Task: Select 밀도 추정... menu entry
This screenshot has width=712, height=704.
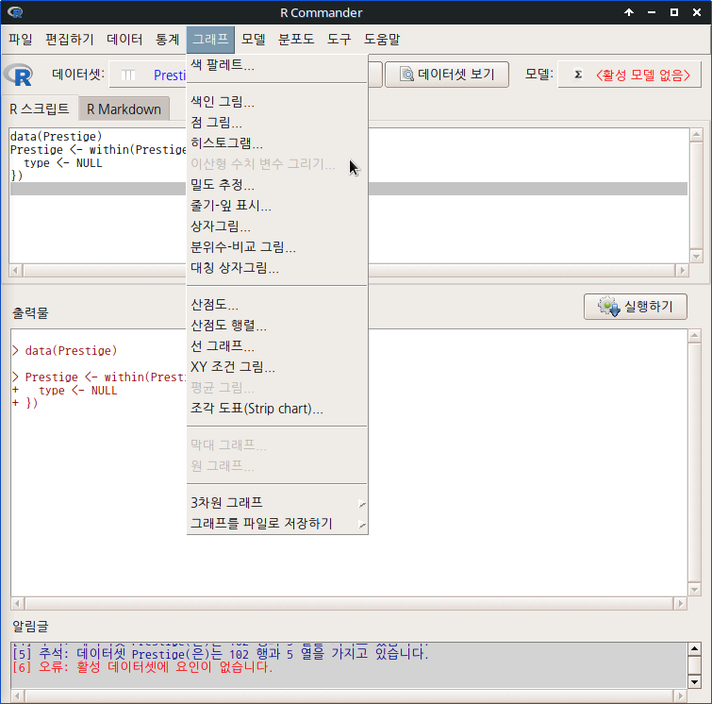Action: point(277,185)
